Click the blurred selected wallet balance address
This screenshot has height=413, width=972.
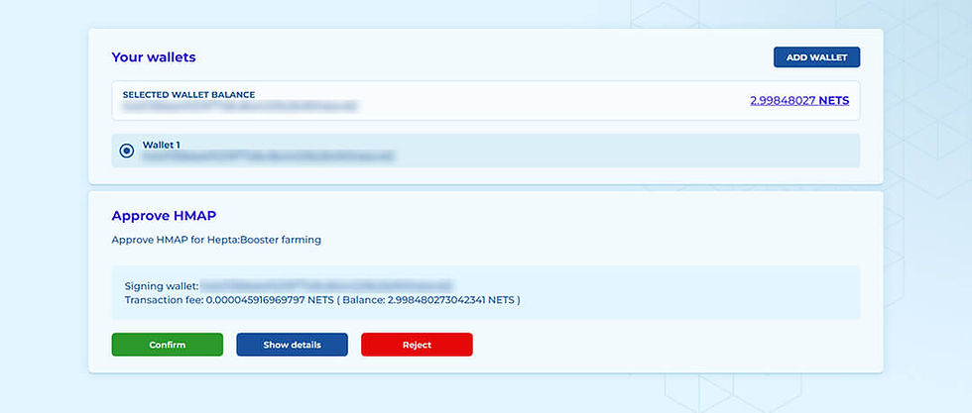(240, 107)
